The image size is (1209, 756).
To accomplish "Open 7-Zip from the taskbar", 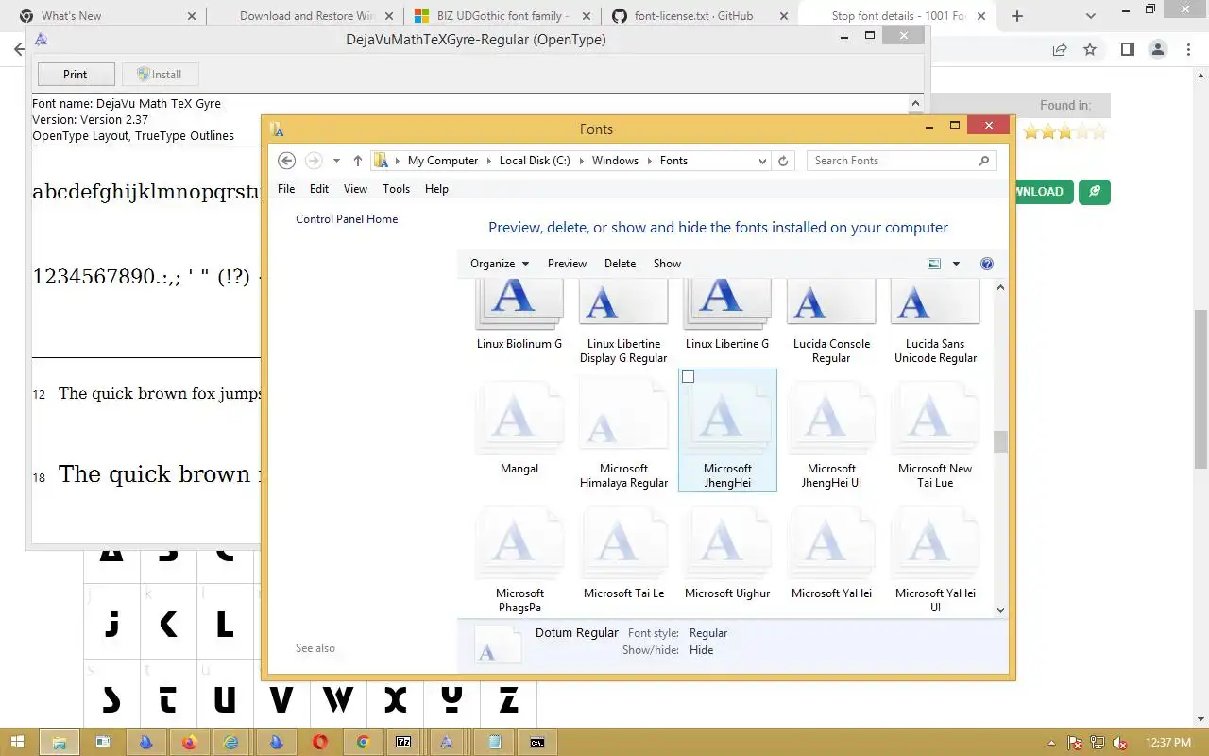I will [x=403, y=742].
